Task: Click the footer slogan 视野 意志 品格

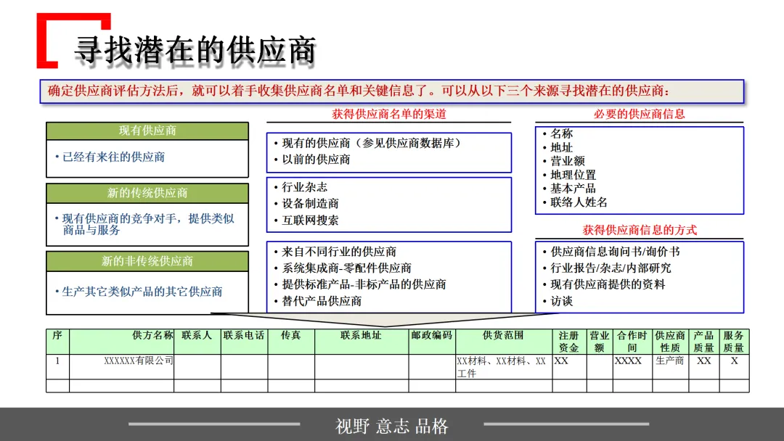Action: pyautogui.click(x=392, y=426)
